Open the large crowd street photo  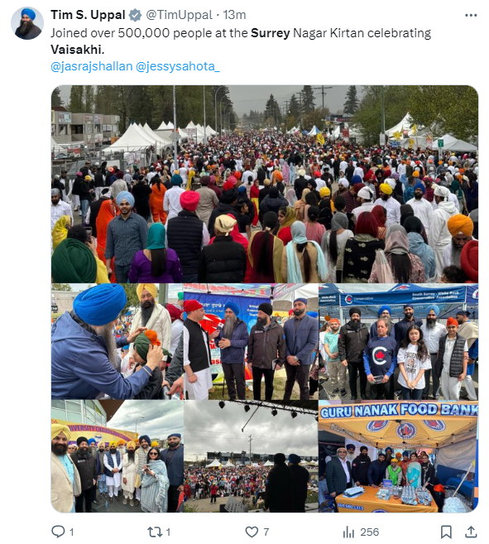[265, 184]
